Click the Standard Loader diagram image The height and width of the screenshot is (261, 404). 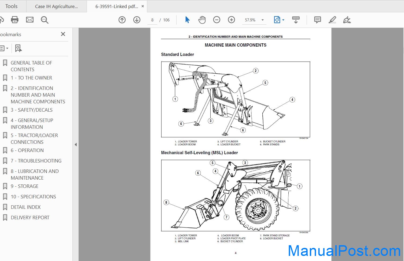pos(236,100)
